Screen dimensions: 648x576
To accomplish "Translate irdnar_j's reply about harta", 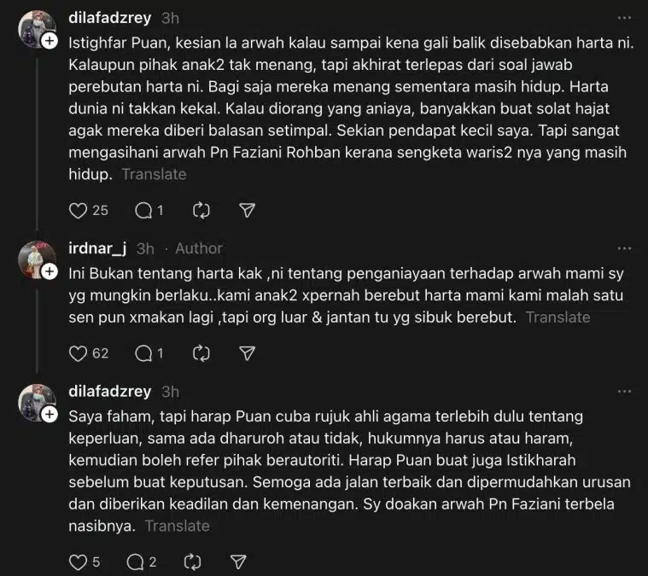I will click(x=558, y=317).
